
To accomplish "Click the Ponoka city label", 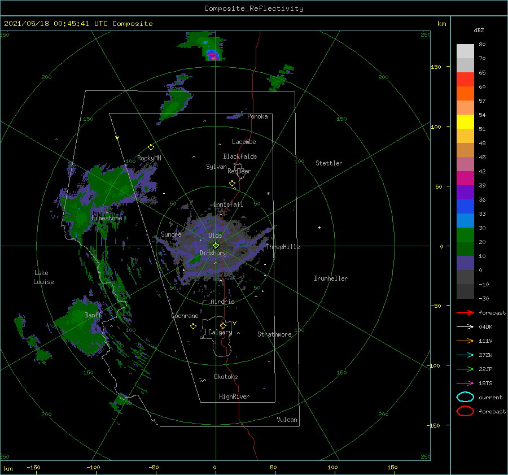I will (x=257, y=116).
